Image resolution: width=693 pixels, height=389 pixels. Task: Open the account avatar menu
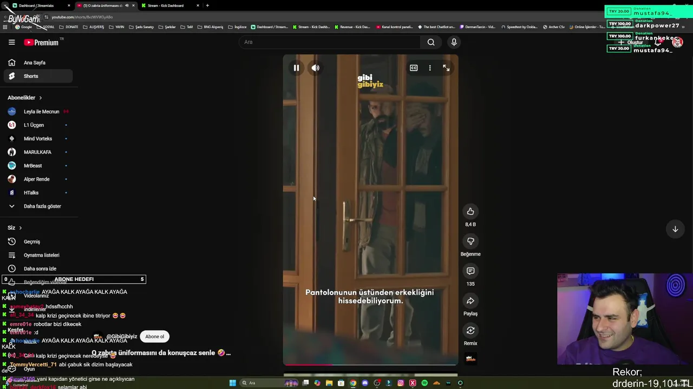677,42
